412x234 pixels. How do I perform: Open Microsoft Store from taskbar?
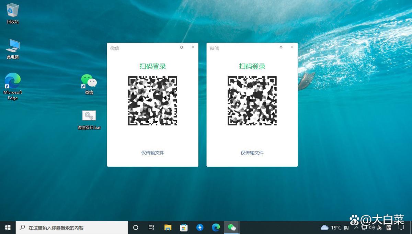(x=184, y=227)
